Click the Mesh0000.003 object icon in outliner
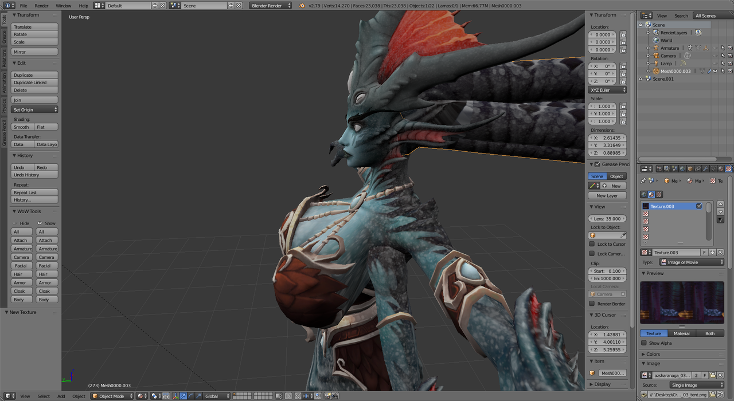The image size is (734, 401). (656, 71)
